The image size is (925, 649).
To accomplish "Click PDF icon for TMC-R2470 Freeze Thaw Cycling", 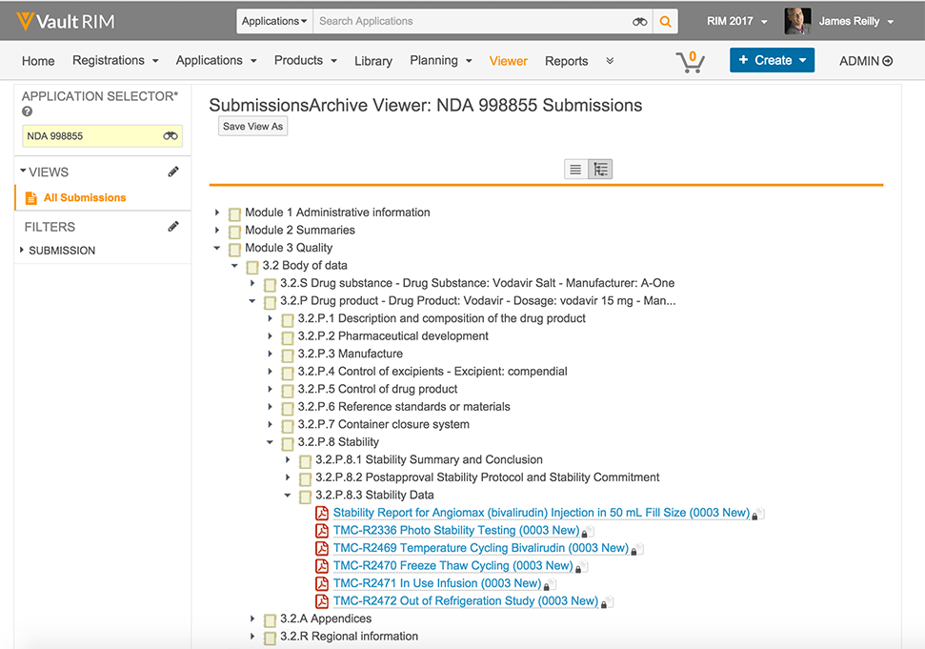I will pos(322,566).
